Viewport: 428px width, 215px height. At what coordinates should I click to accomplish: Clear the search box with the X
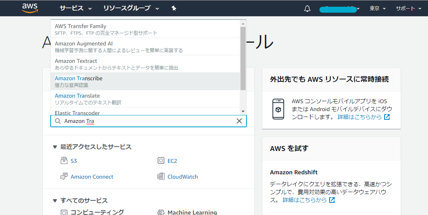239,121
